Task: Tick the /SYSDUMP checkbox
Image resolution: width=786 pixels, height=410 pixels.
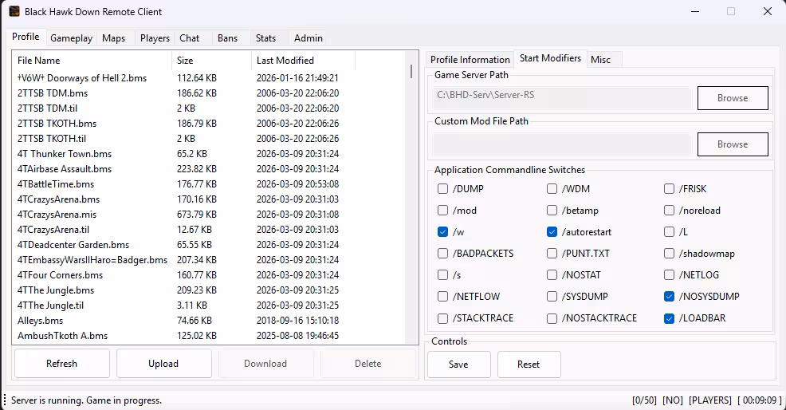Action: (x=552, y=297)
